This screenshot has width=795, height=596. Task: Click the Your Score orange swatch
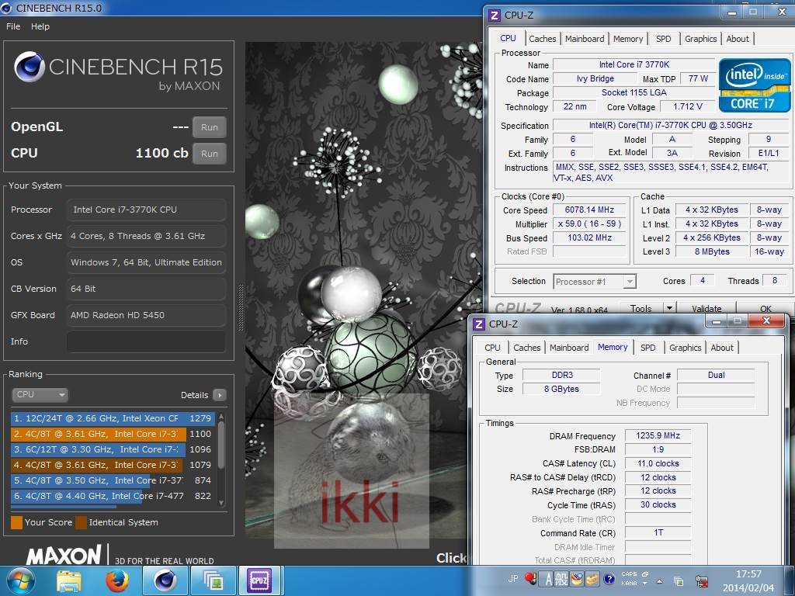pyautogui.click(x=17, y=522)
